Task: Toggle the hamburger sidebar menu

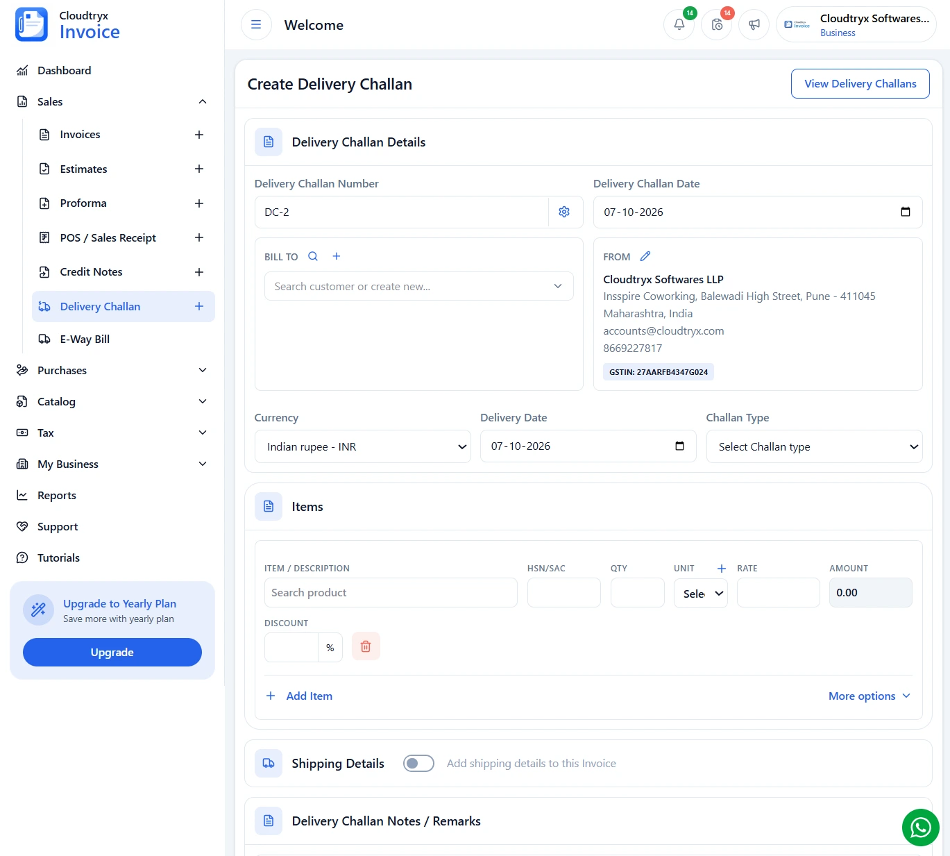Action: point(256,25)
